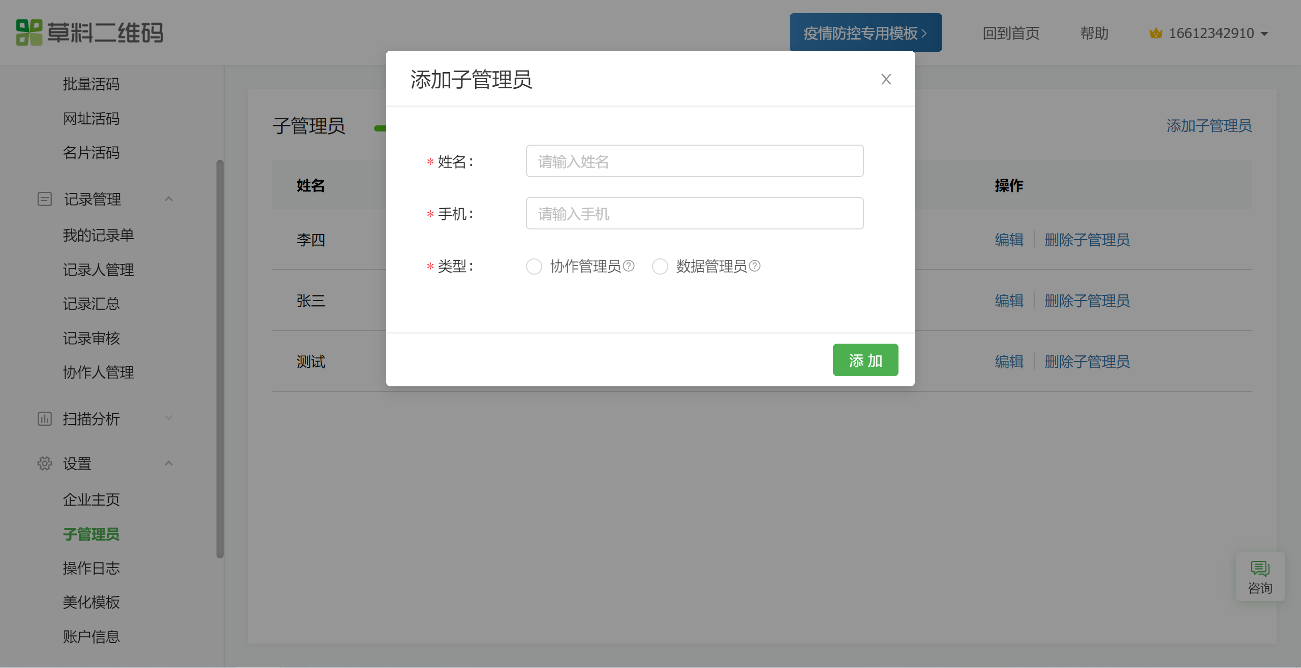Click 张三 name cell
The height and width of the screenshot is (668, 1301).
[311, 301]
